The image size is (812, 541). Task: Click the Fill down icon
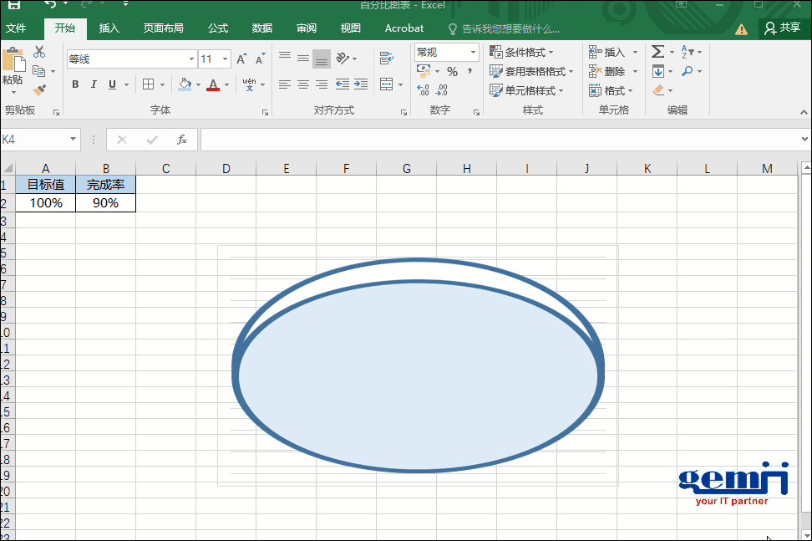point(657,71)
